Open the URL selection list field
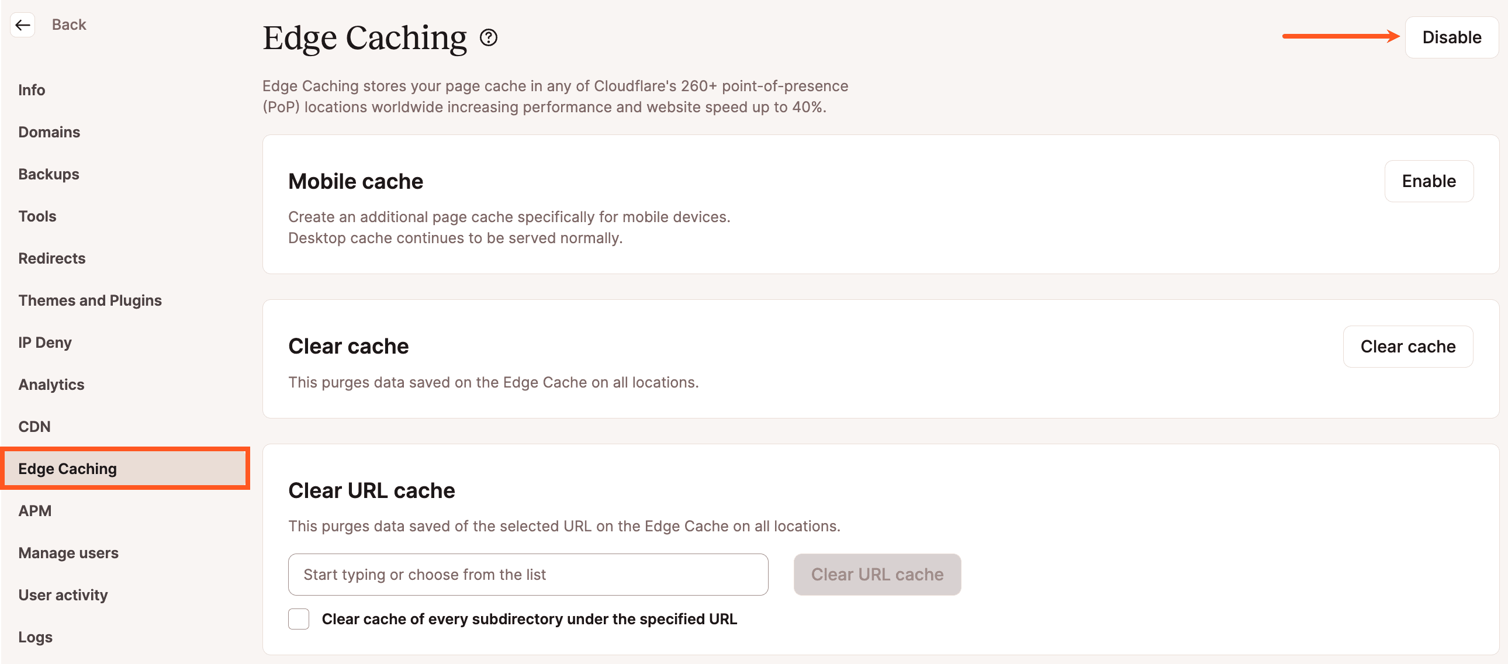 [527, 575]
